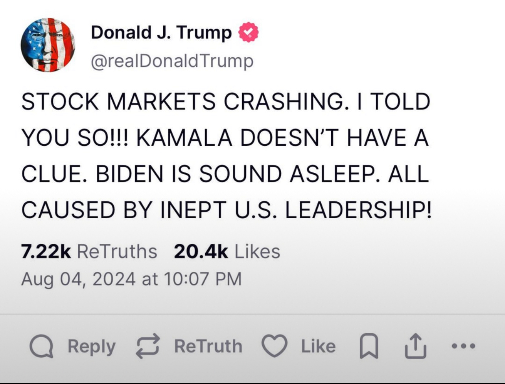Click the ReTruth arrows icon
Image resolution: width=505 pixels, height=384 pixels.
click(148, 346)
